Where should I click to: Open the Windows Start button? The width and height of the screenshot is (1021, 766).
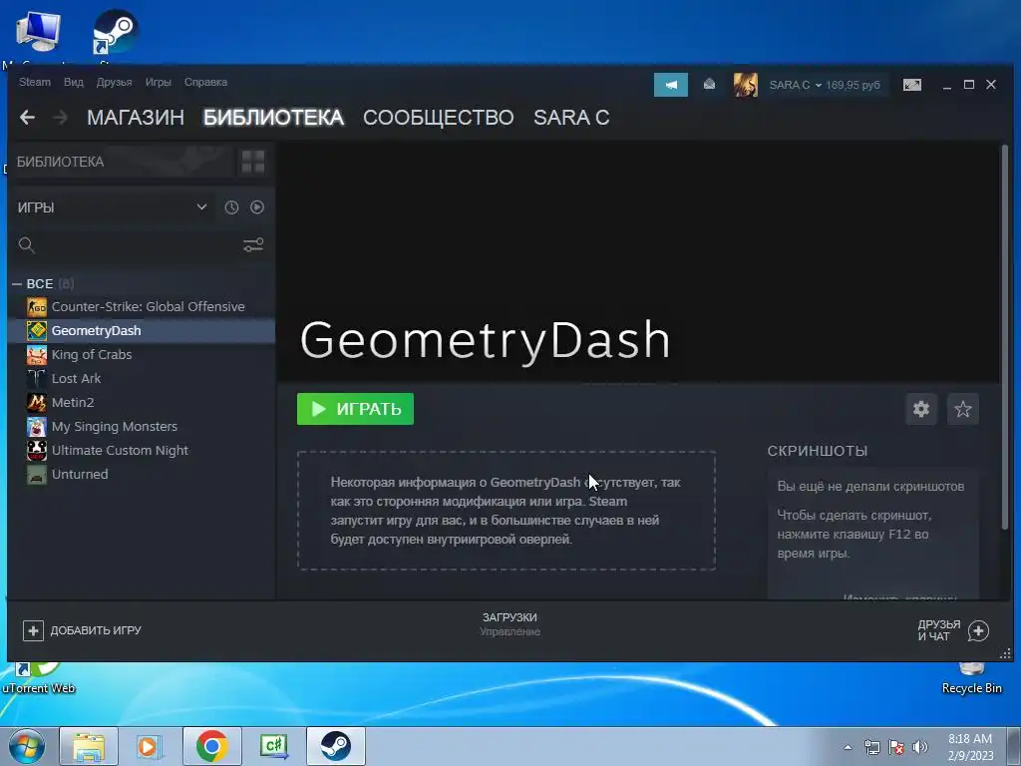tap(26, 746)
